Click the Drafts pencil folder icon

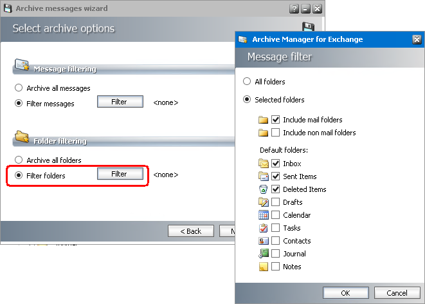[x=264, y=202]
